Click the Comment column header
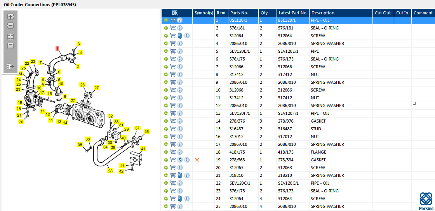The width and height of the screenshot is (435, 211). [423, 13]
